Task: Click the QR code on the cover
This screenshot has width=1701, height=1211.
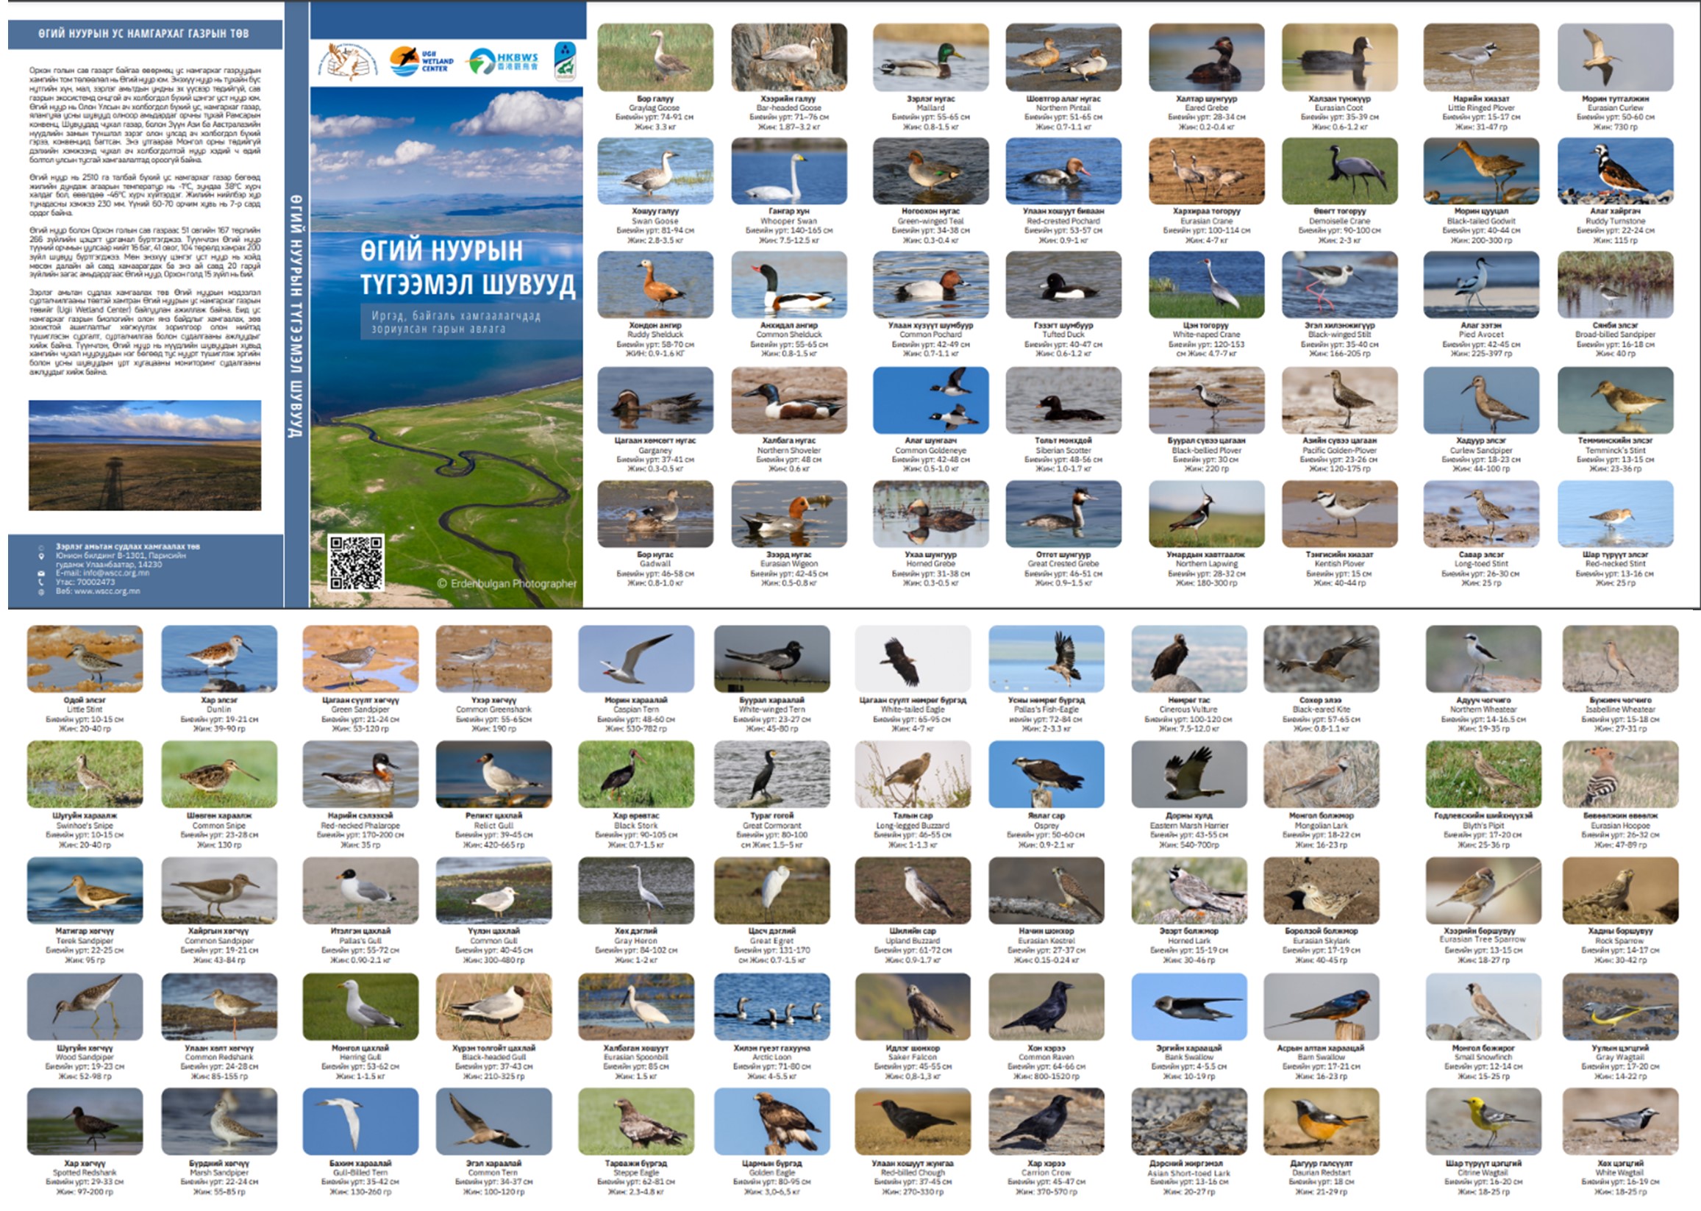Action: 357,562
